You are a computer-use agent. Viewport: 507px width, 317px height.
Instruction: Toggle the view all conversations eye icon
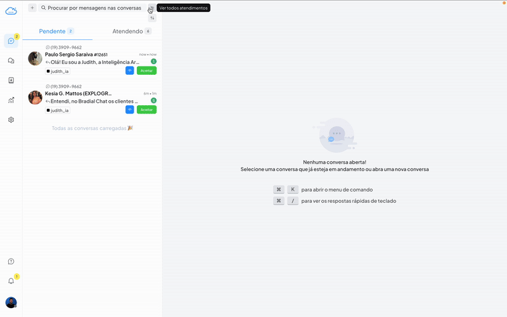click(151, 8)
